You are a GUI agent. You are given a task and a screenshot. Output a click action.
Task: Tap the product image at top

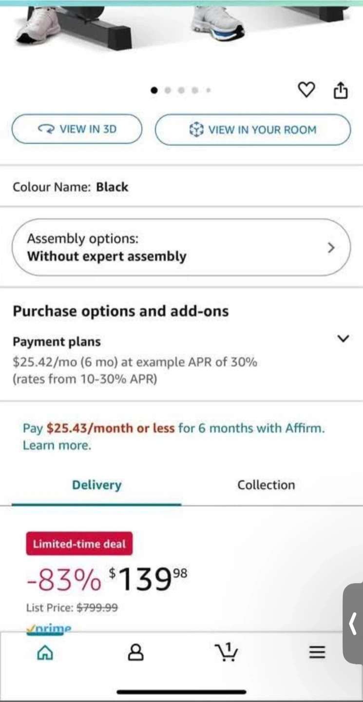click(181, 24)
